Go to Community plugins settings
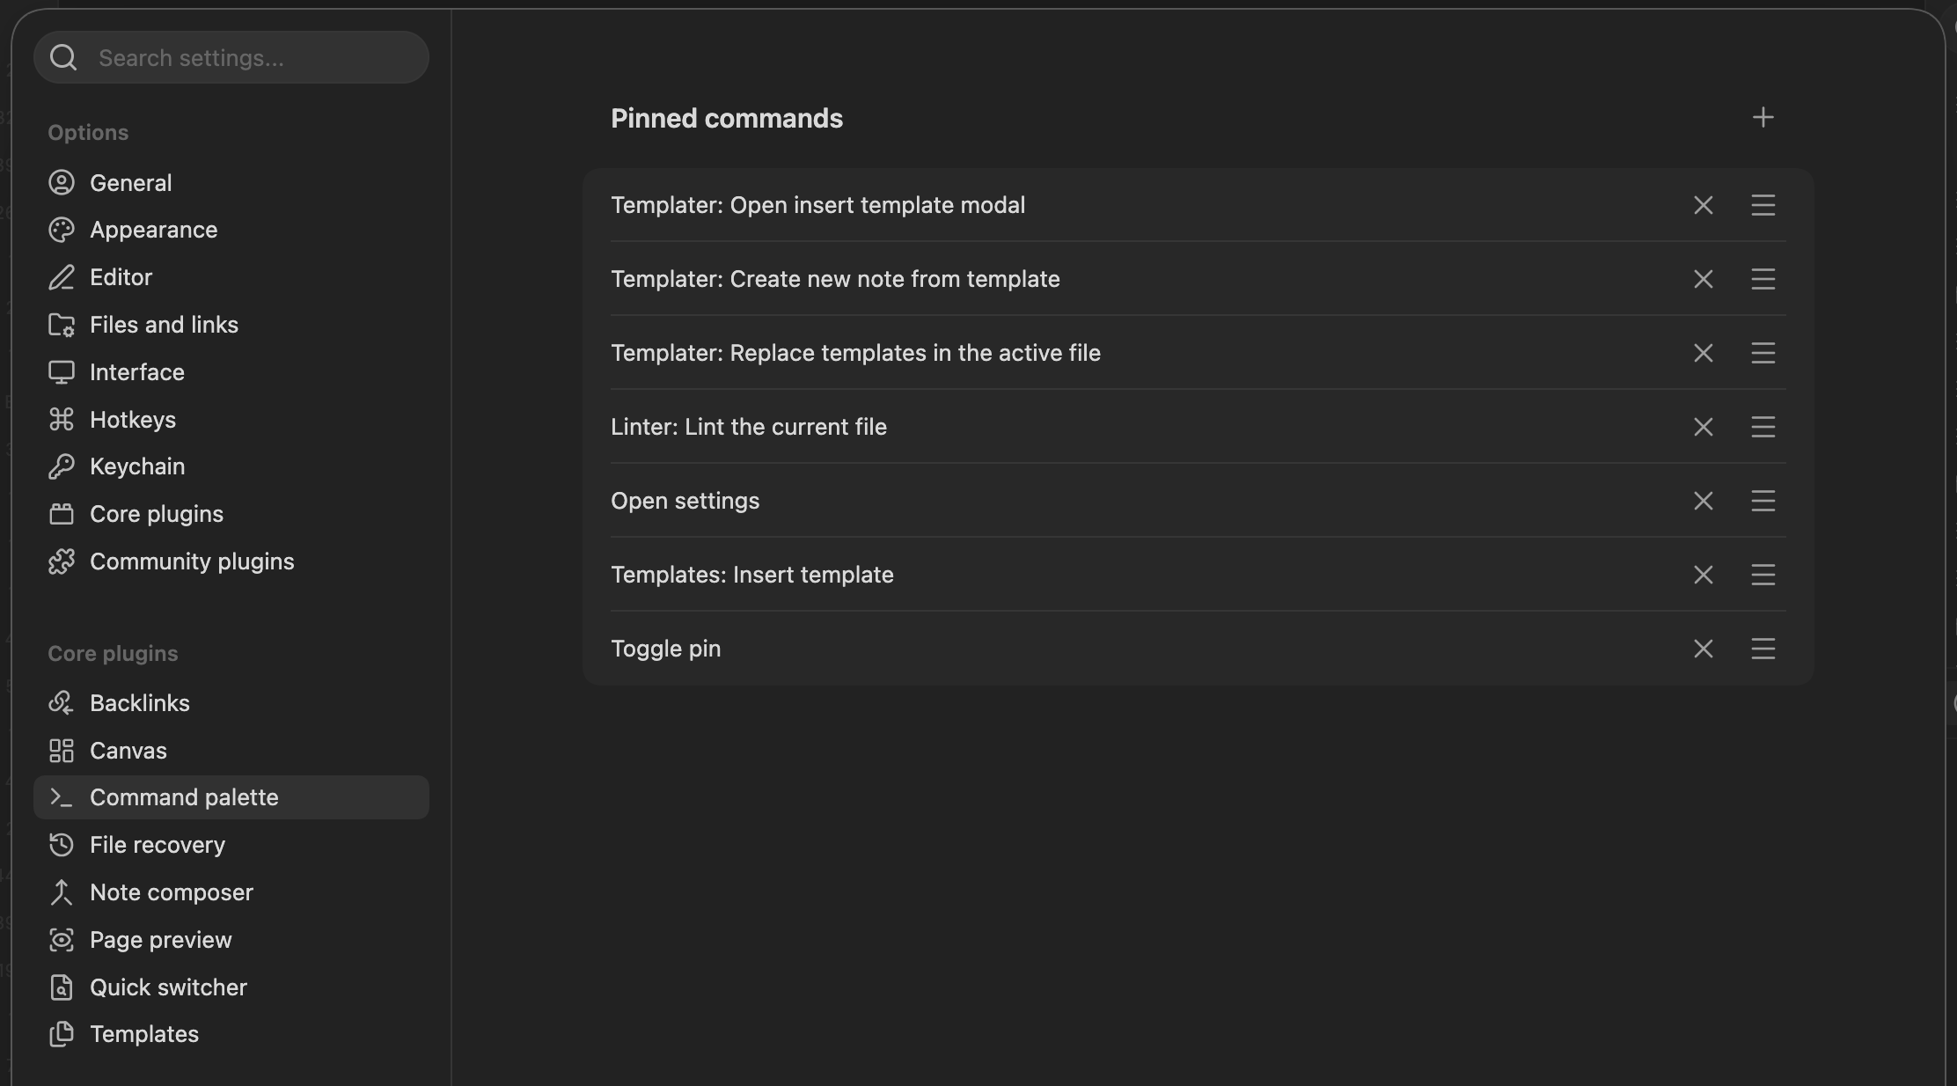This screenshot has height=1086, width=1957. pos(231,561)
